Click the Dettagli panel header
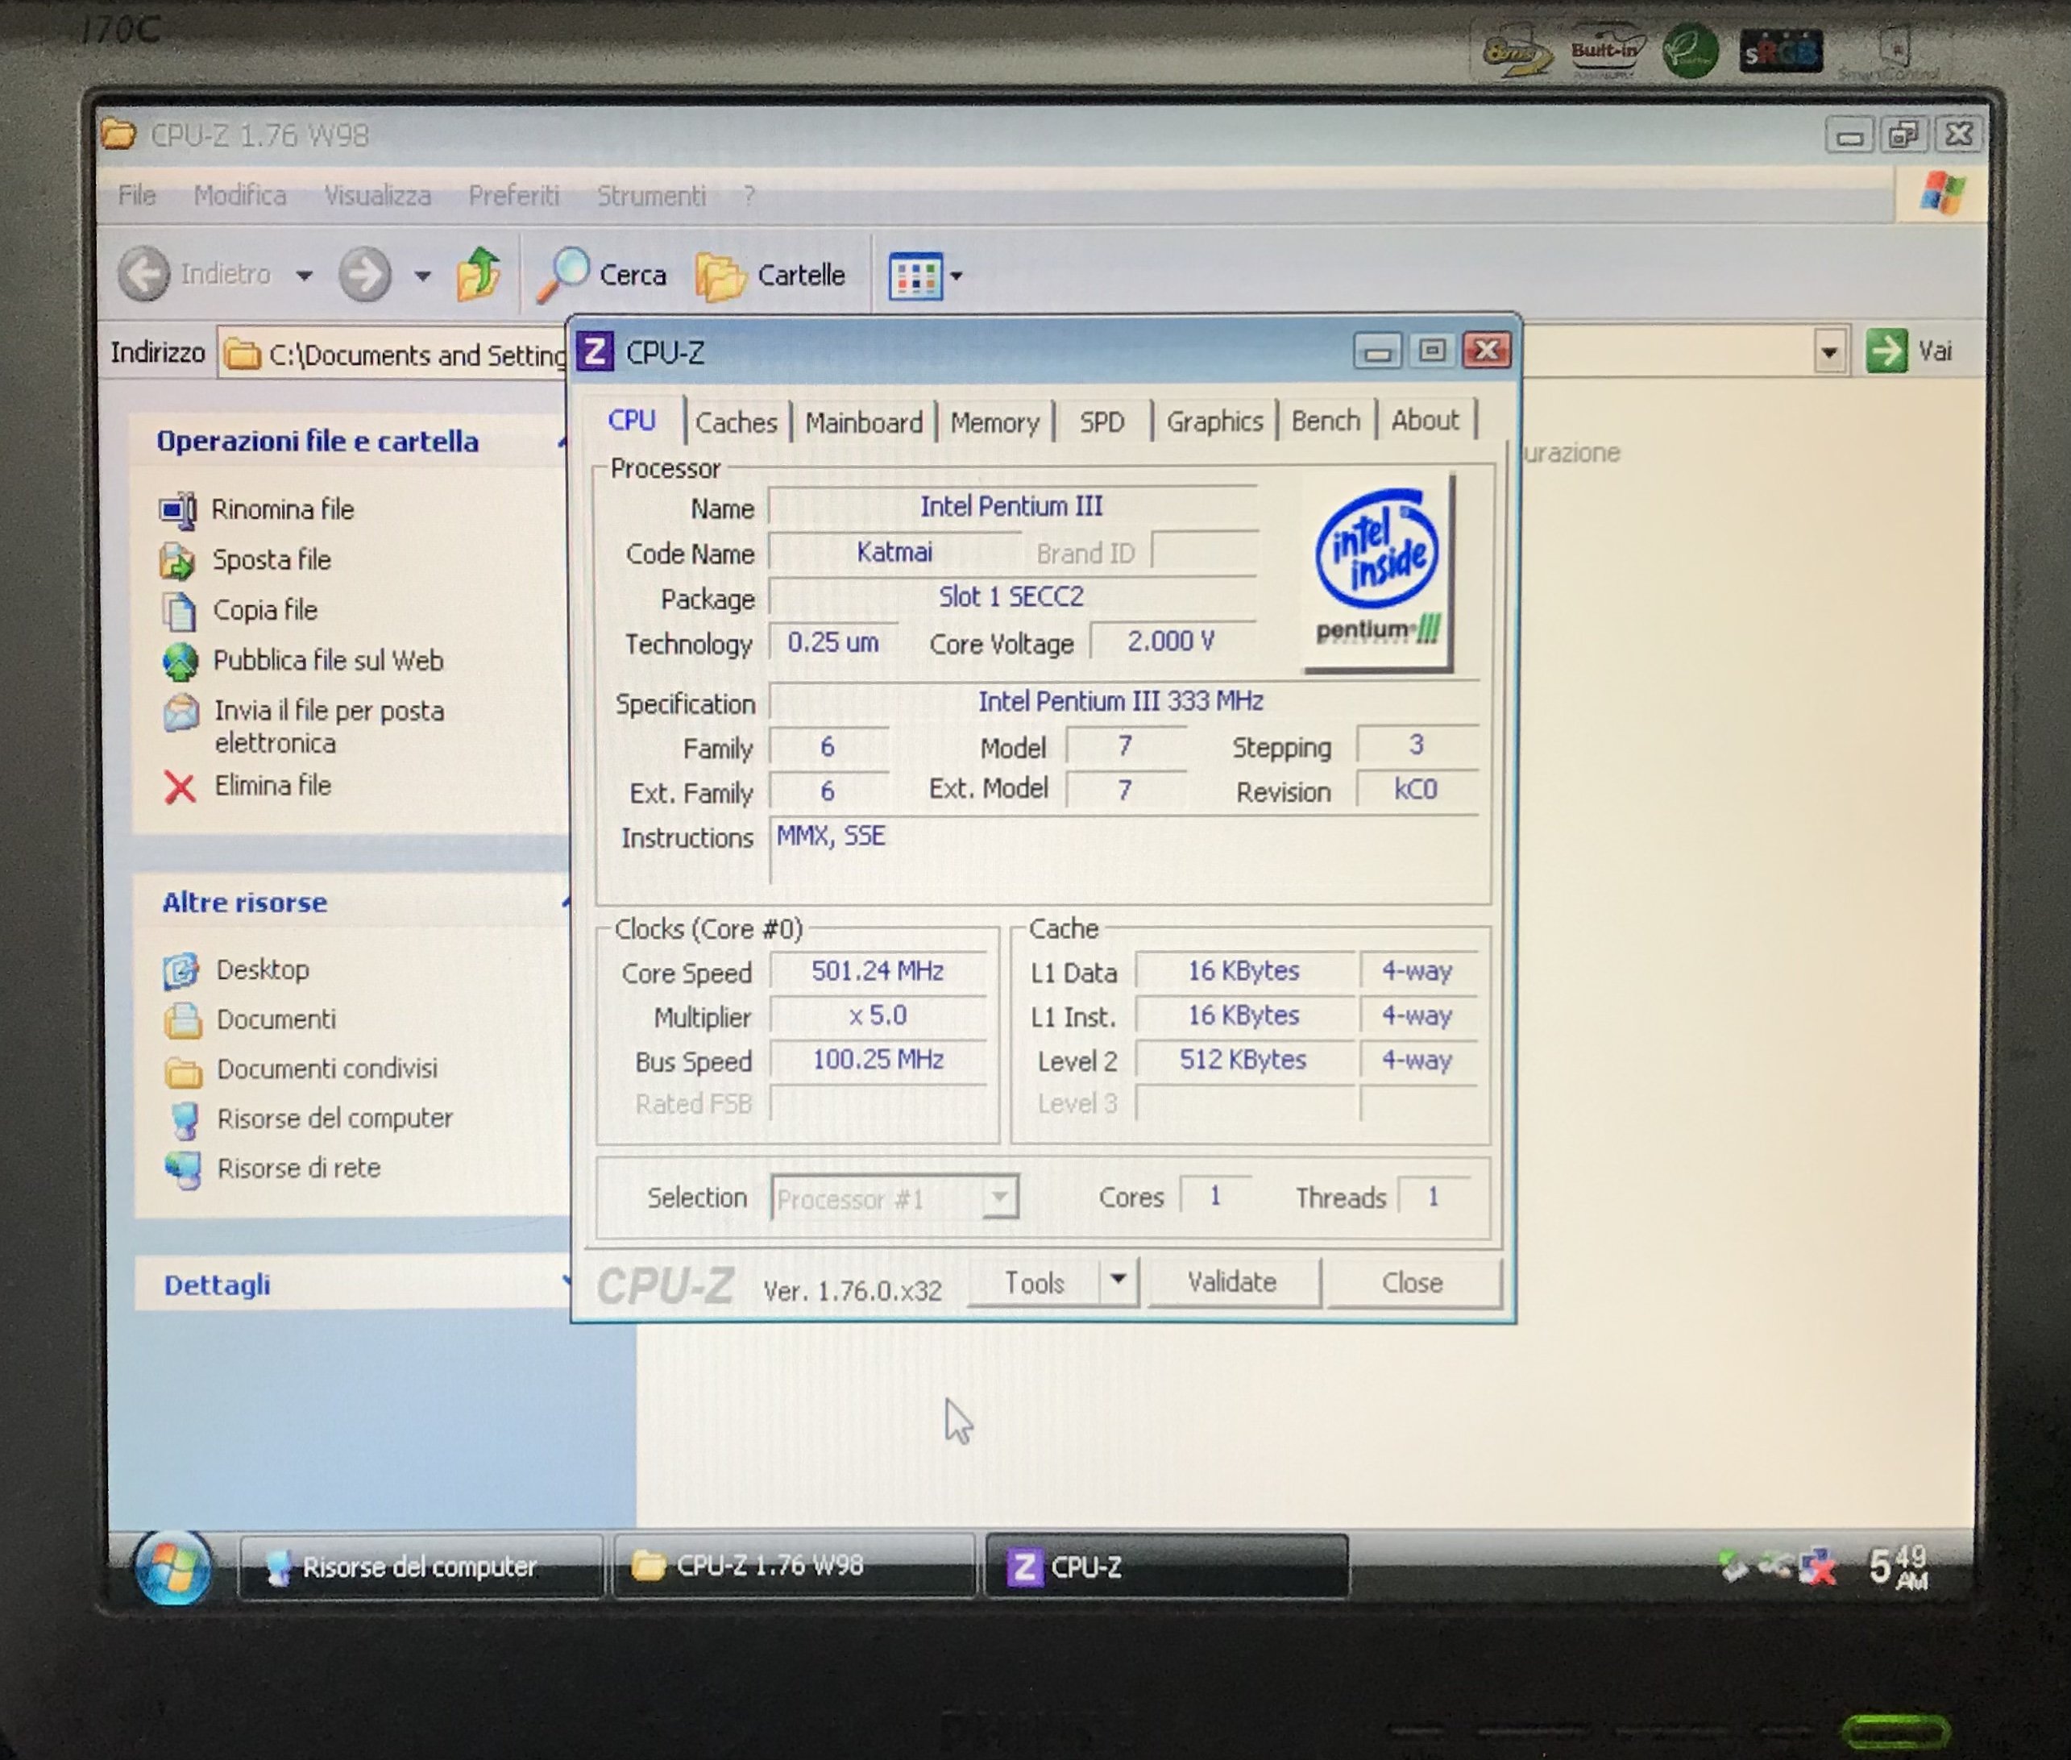 click(x=217, y=1285)
